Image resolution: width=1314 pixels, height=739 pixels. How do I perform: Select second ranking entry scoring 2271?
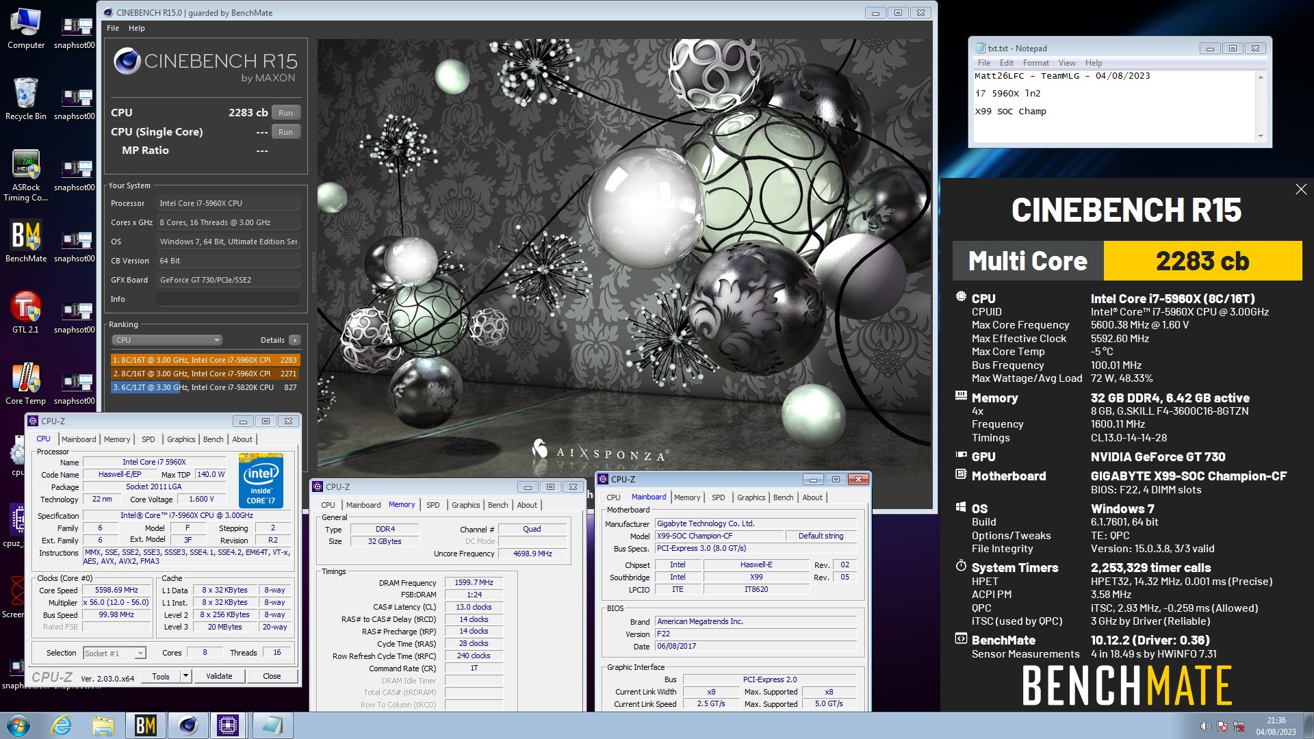click(205, 374)
